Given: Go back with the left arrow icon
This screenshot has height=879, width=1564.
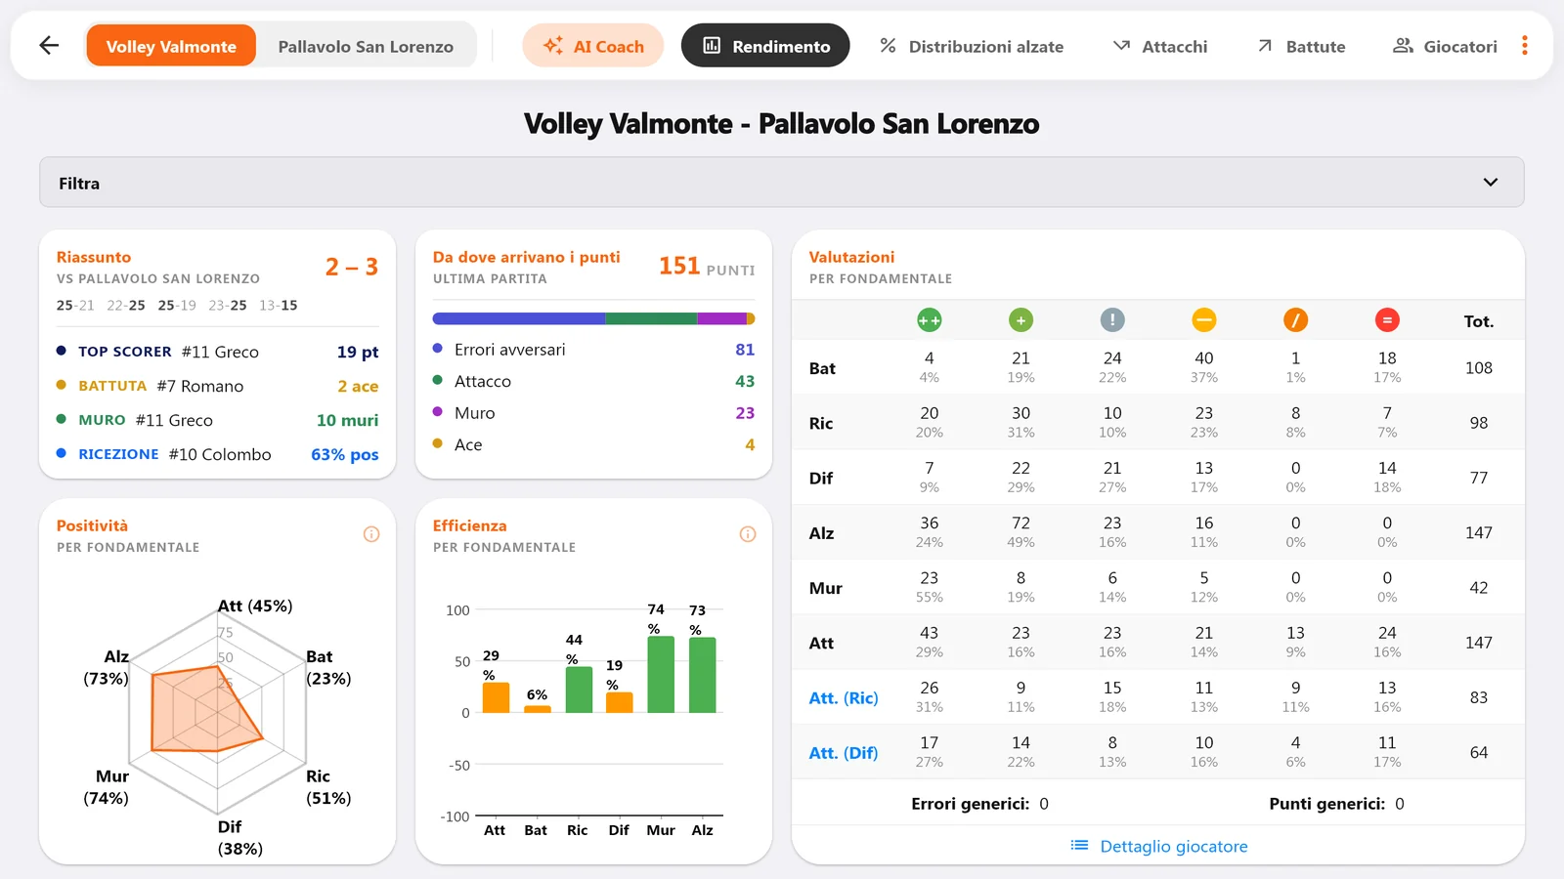Looking at the screenshot, I should point(49,45).
